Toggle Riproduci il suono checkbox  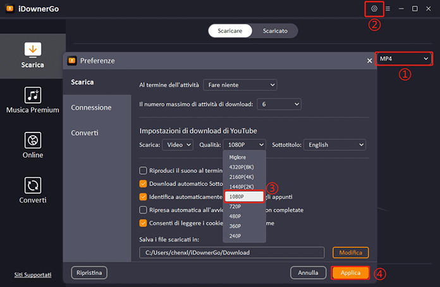143,170
